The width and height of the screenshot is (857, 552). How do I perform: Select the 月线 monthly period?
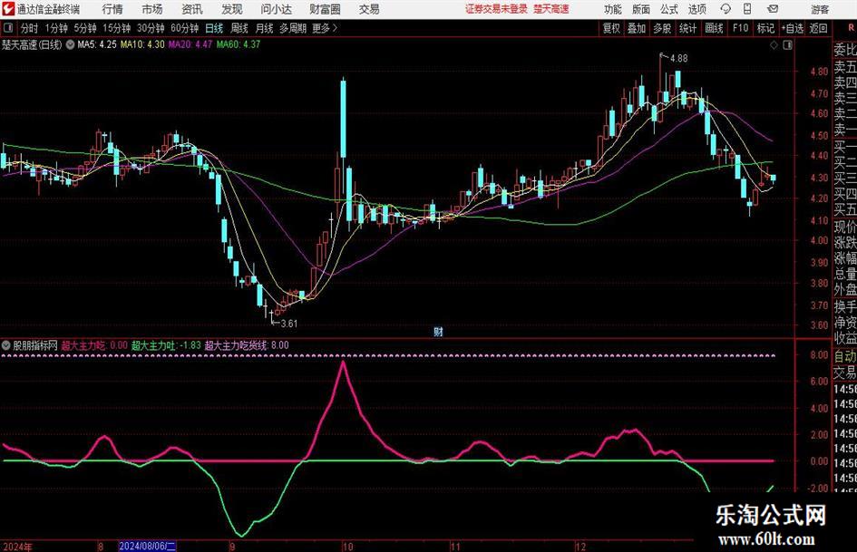(265, 28)
